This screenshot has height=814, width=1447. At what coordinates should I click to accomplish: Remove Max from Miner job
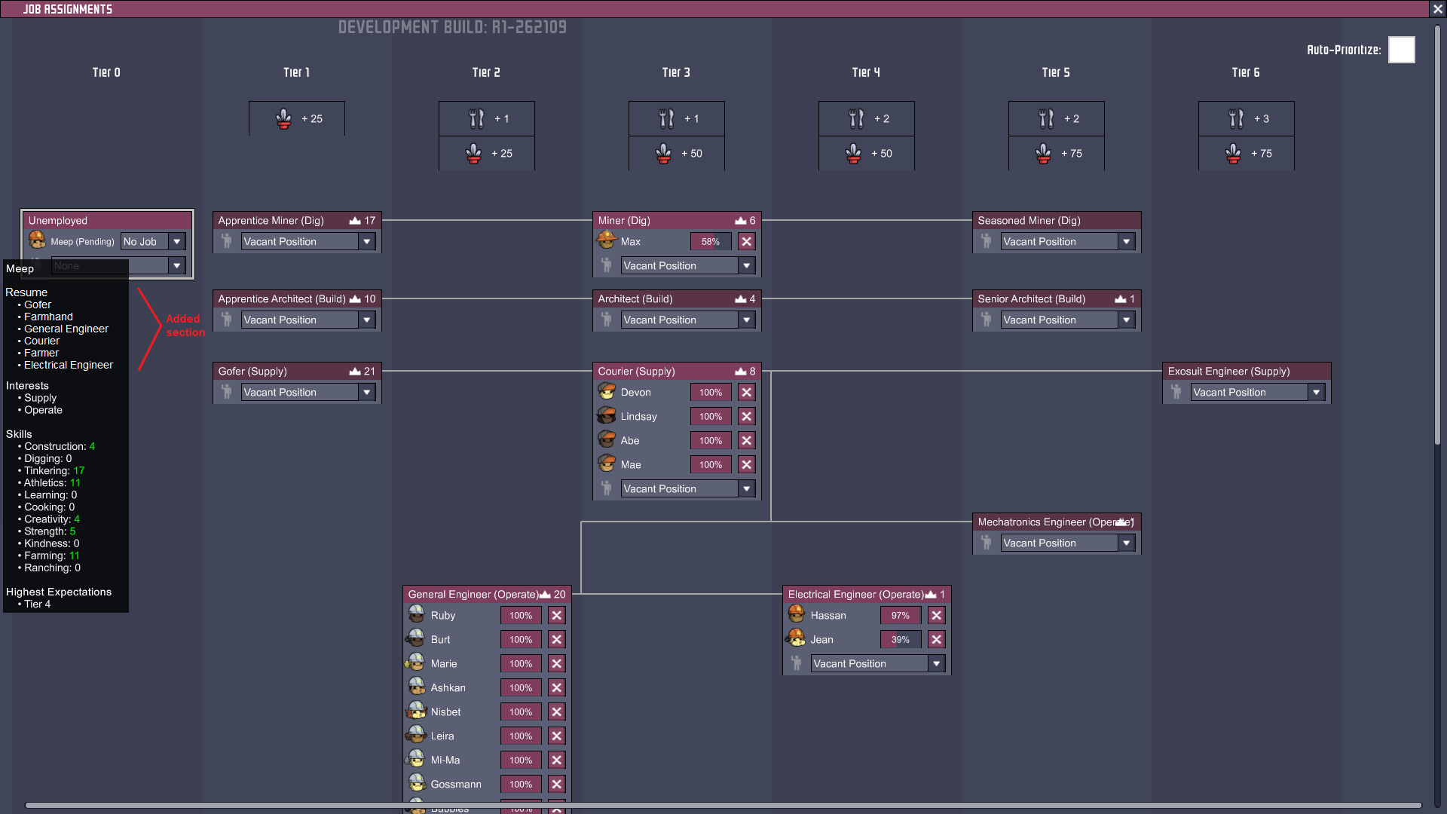(746, 242)
